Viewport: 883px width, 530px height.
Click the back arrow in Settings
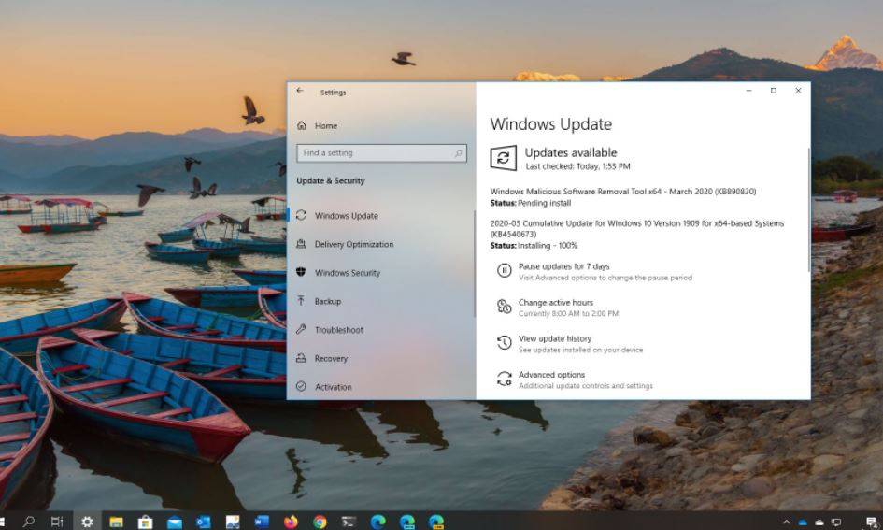pyautogui.click(x=300, y=91)
